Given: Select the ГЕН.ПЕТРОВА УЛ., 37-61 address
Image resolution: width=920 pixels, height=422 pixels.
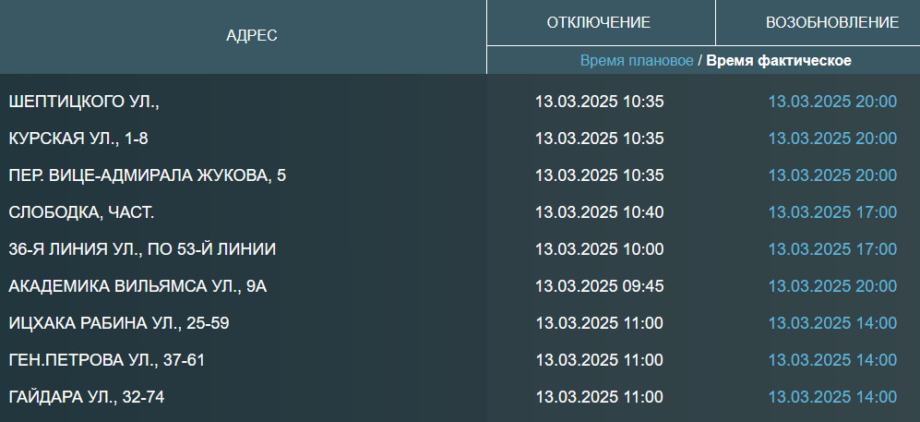Looking at the screenshot, I should point(106,360).
